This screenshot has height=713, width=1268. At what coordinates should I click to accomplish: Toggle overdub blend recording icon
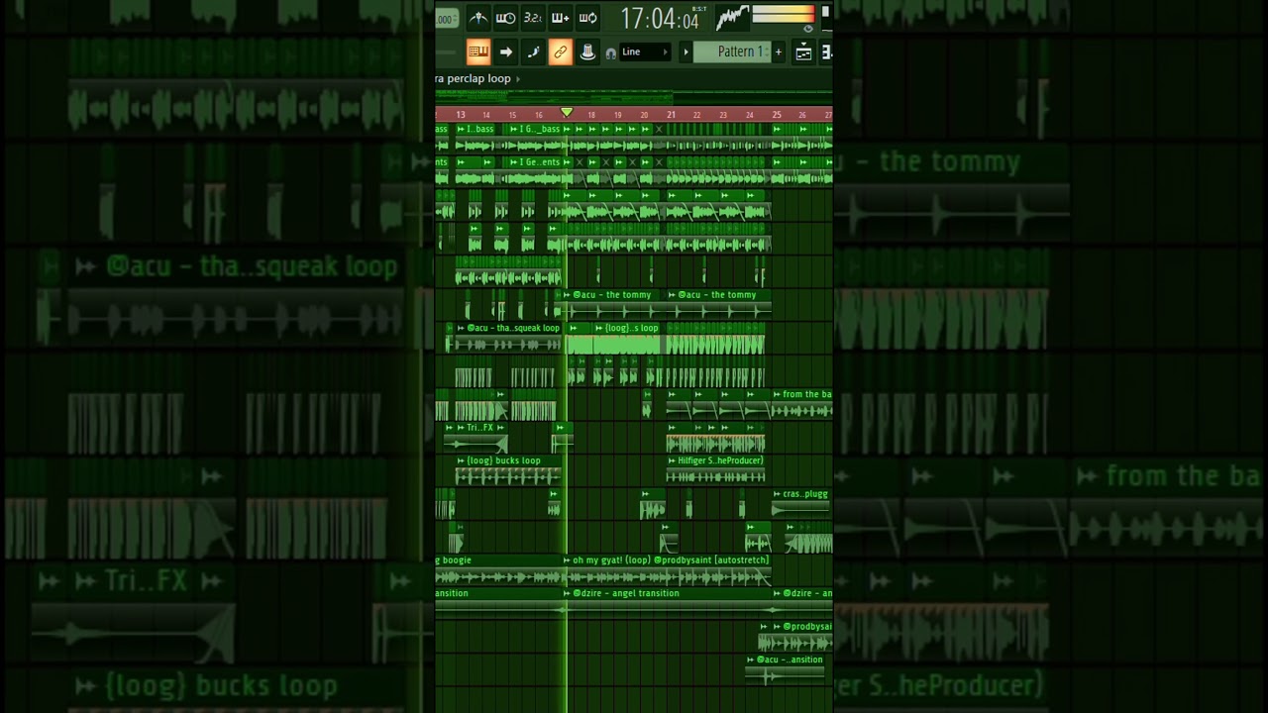[561, 18]
